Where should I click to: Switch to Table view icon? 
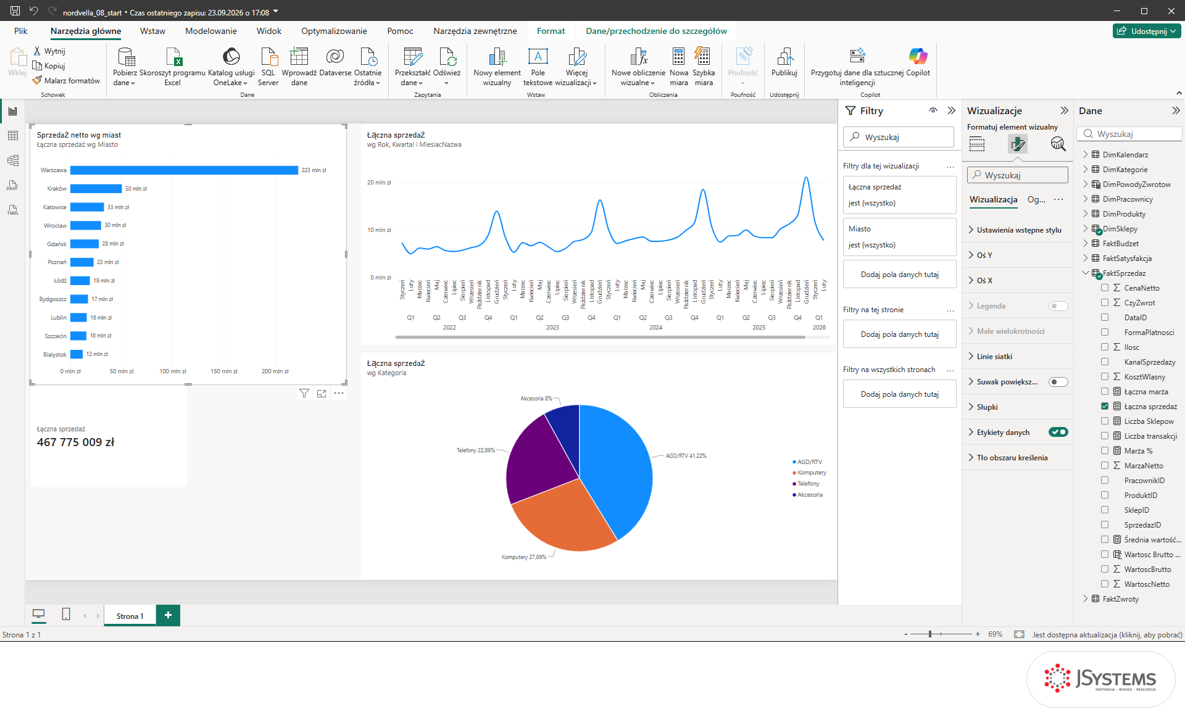pos(13,136)
